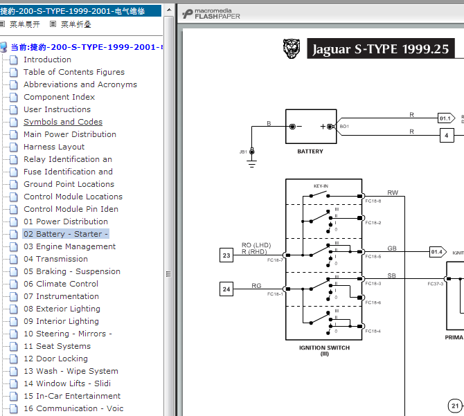Click the computer icon beside 当前 root
This screenshot has height=416, width=464.
pos(3,47)
